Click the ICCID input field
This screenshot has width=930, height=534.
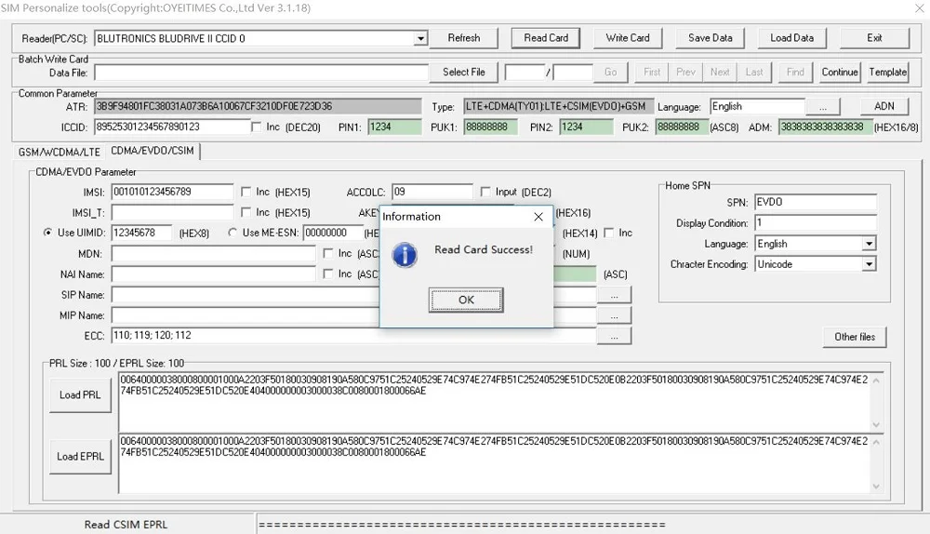[172, 127]
